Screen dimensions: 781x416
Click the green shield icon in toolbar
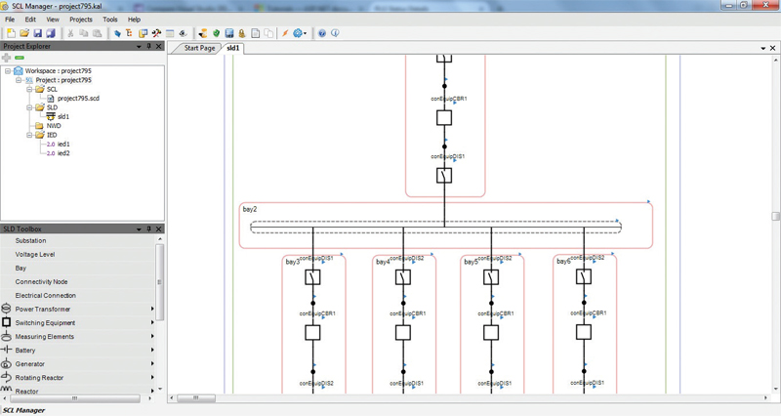216,33
